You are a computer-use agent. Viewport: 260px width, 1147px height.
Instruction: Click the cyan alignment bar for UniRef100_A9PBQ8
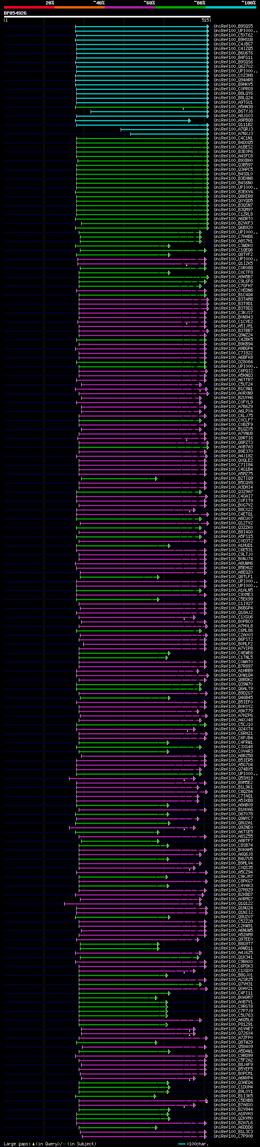click(133, 121)
